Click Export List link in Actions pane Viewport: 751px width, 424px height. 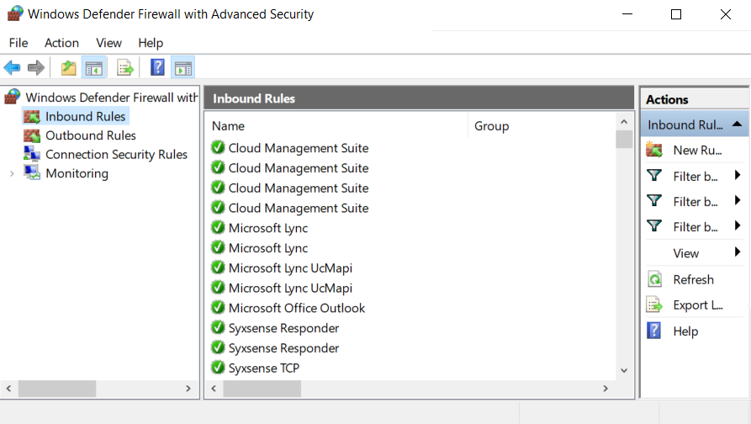(x=697, y=305)
